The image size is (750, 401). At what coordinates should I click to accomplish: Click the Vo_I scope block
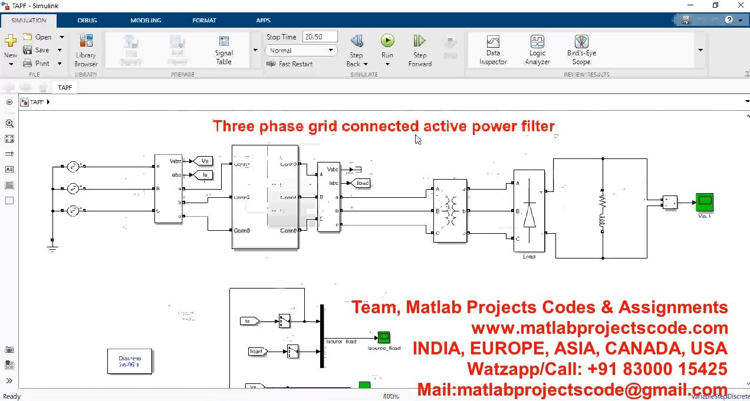pyautogui.click(x=705, y=202)
